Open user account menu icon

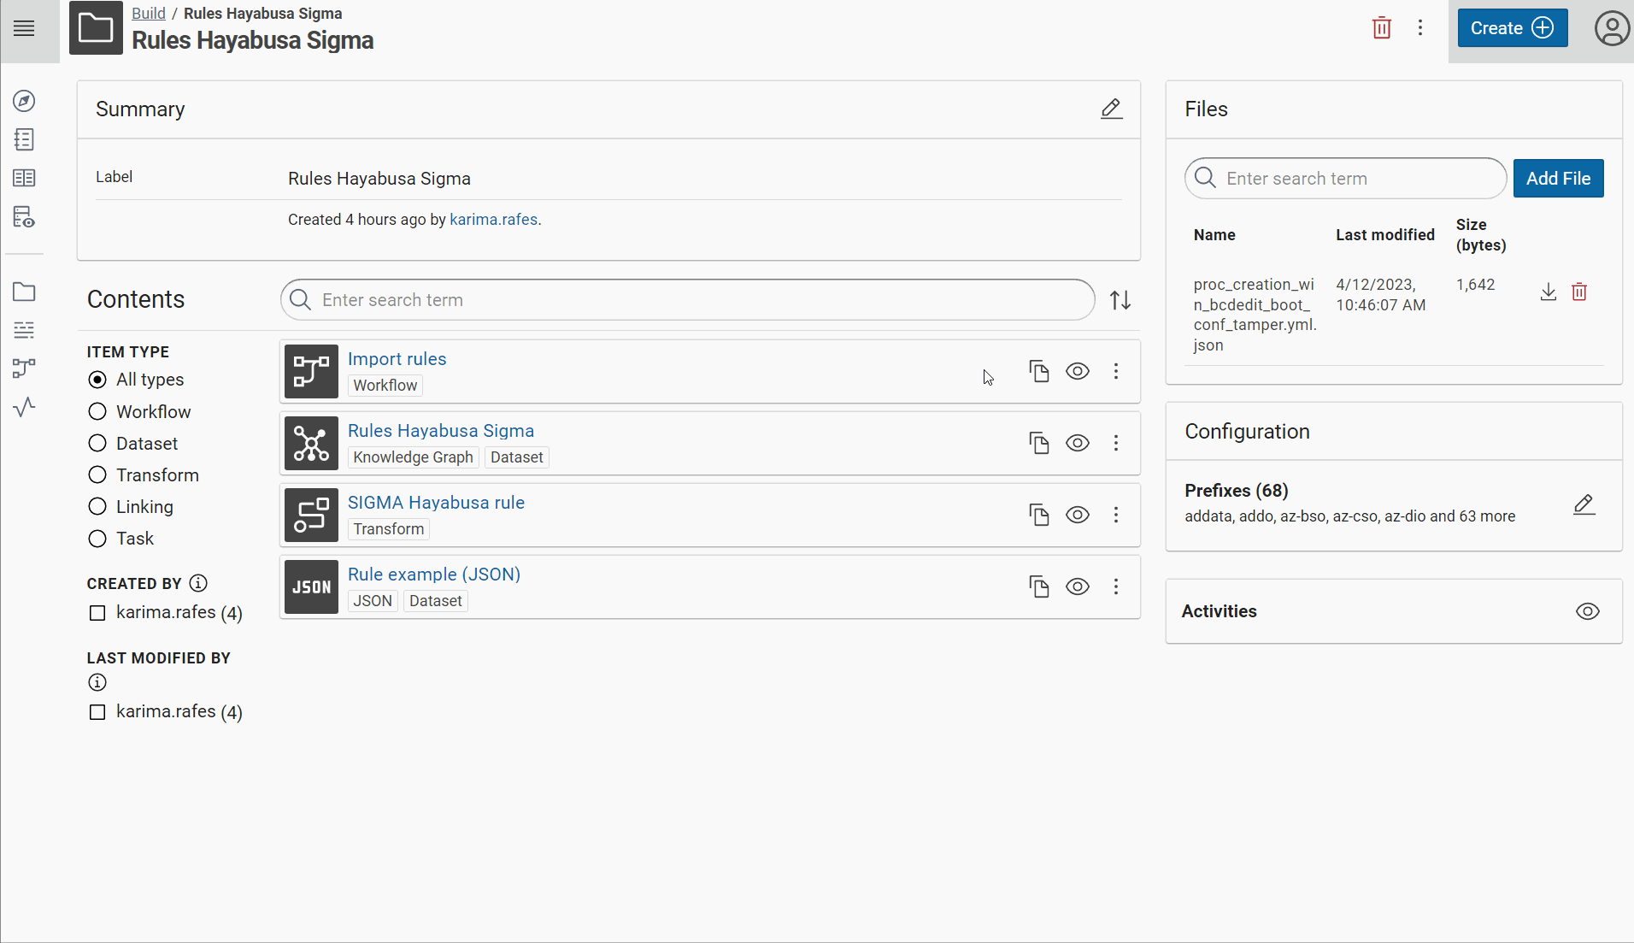click(x=1611, y=28)
